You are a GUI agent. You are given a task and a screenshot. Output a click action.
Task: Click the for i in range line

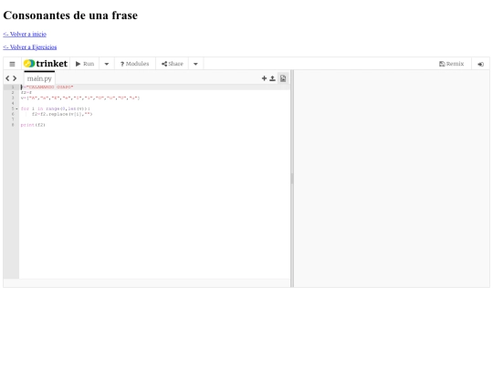56,108
